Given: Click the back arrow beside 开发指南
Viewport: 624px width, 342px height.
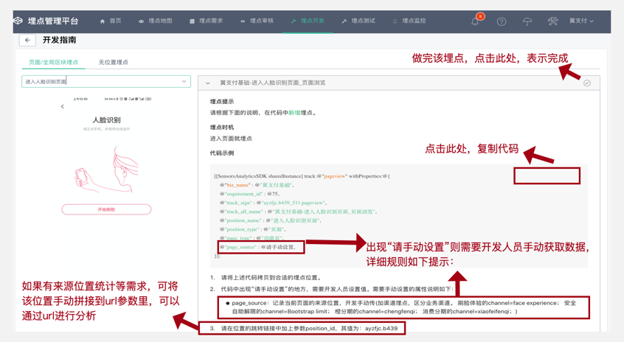Looking at the screenshot, I should [x=27, y=41].
